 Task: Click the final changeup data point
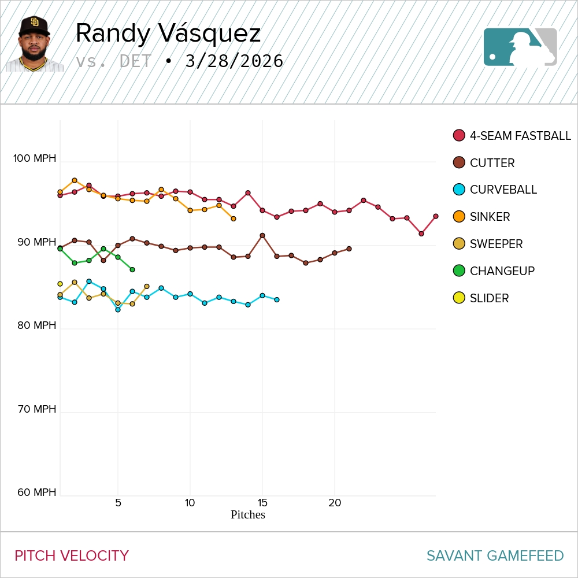point(132,269)
